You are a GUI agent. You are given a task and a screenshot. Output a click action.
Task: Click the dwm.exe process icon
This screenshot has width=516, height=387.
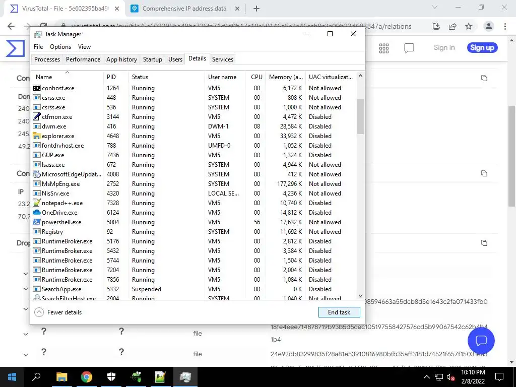37,126
